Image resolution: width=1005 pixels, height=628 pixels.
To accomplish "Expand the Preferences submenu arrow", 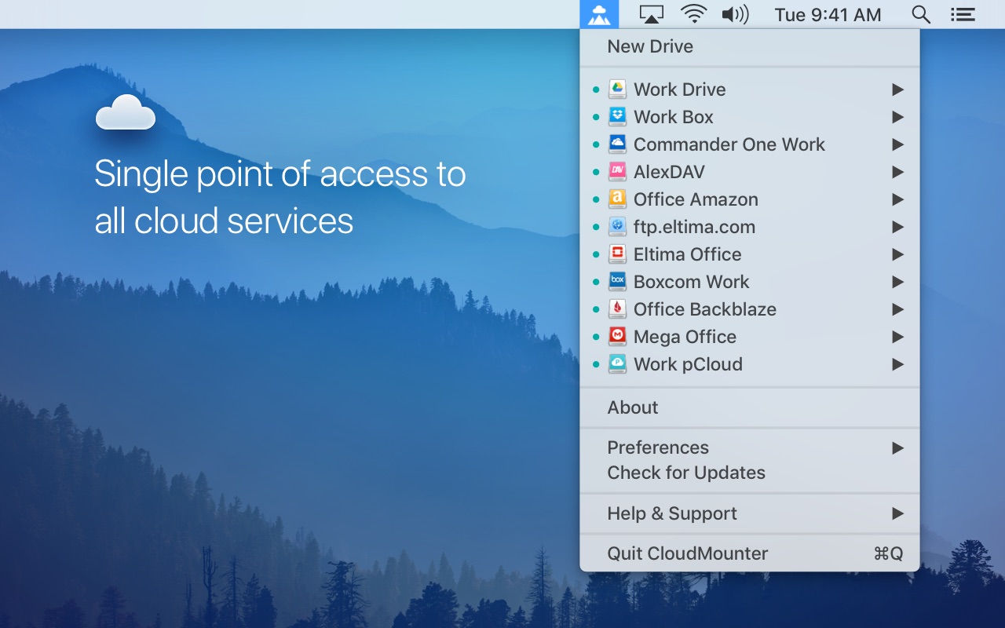I will click(x=898, y=447).
